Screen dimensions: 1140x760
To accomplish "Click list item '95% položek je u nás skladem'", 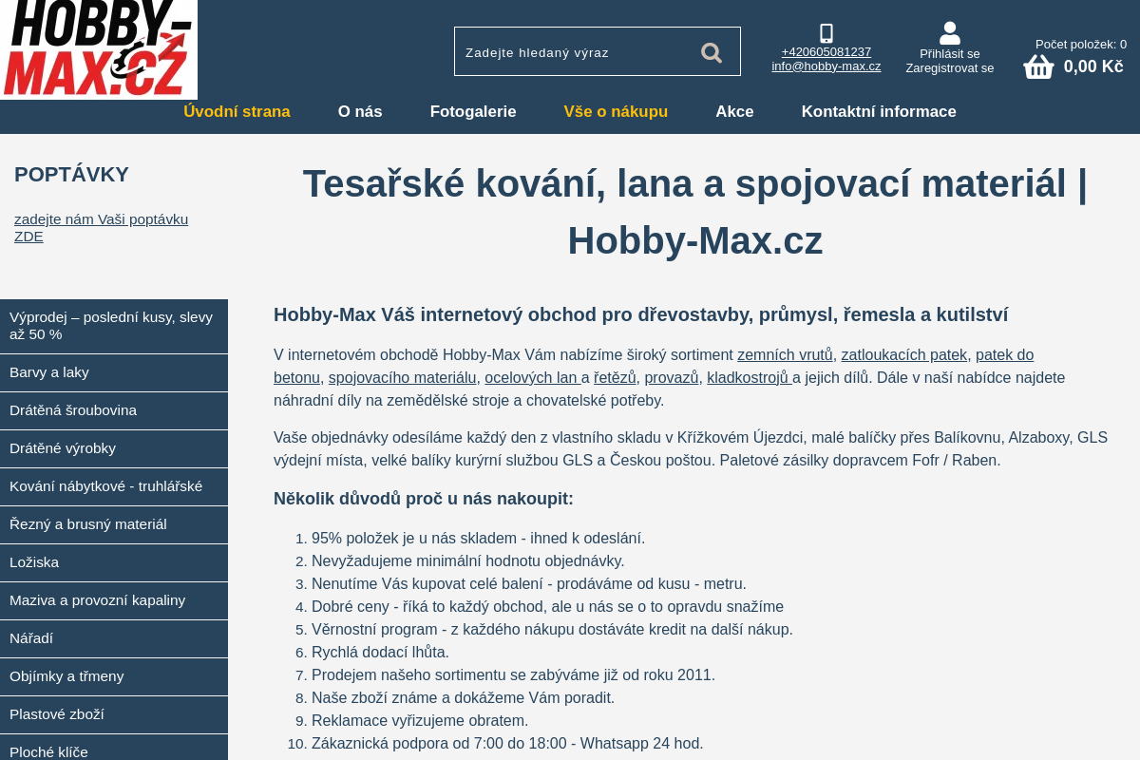I will point(478,538).
